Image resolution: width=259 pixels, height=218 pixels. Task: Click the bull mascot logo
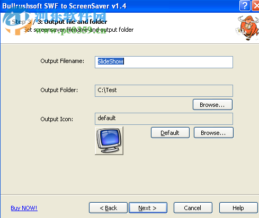[x=248, y=28]
